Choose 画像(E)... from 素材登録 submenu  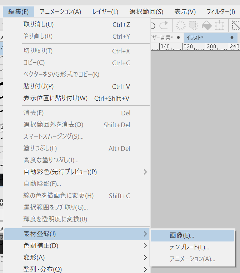pyautogui.click(x=182, y=235)
